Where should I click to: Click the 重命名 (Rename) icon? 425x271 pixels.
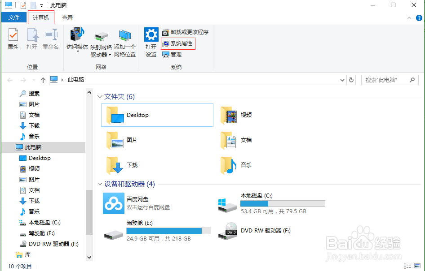50,39
